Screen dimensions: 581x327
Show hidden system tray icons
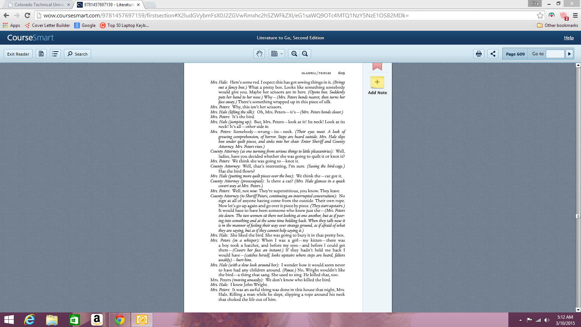[520, 320]
